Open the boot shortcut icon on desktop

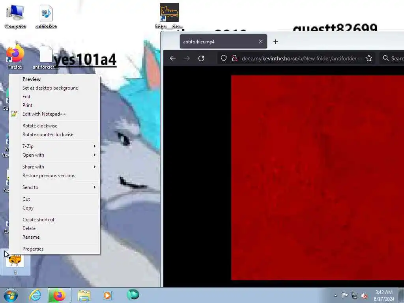click(169, 16)
